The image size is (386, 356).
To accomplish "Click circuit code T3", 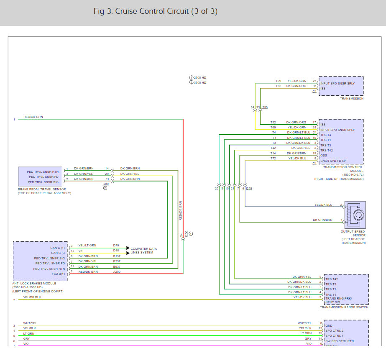I will 274,143.
